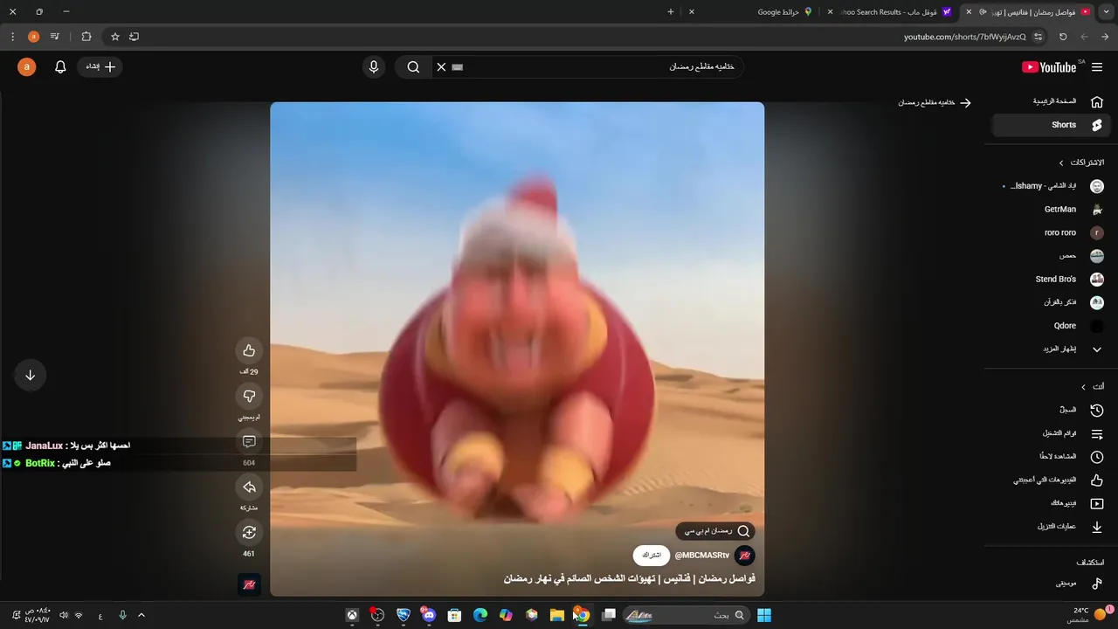This screenshot has width=1118, height=629.
Task: Open File Explorer from the taskbar
Action: pos(556,615)
